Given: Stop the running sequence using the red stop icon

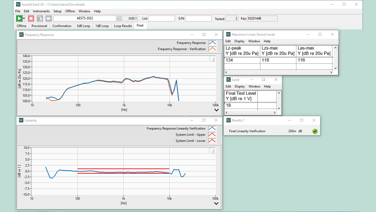Looking at the screenshot, I should pos(30,18).
